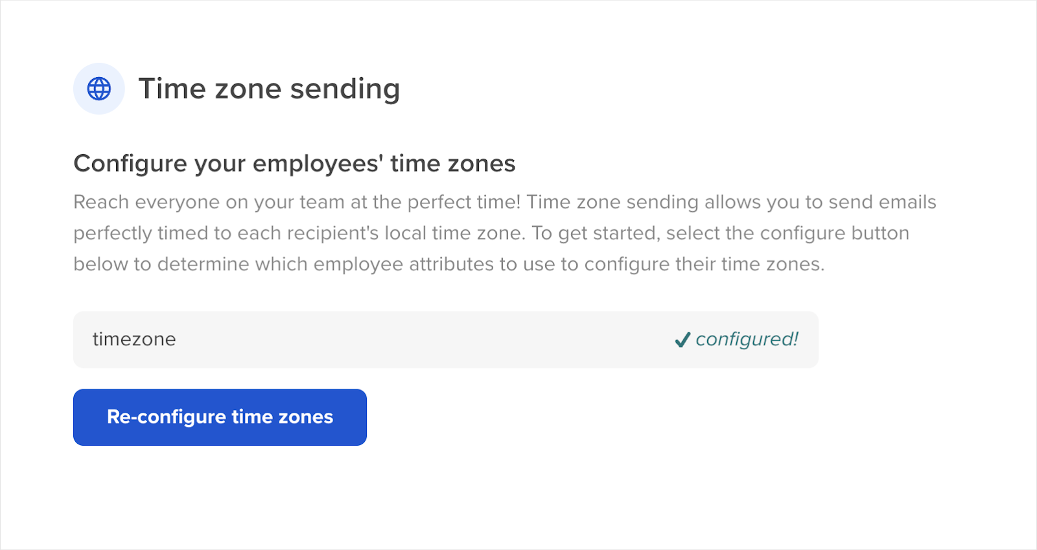Select the Configure your employees' time zones heading
This screenshot has height=550, width=1037.
click(295, 163)
